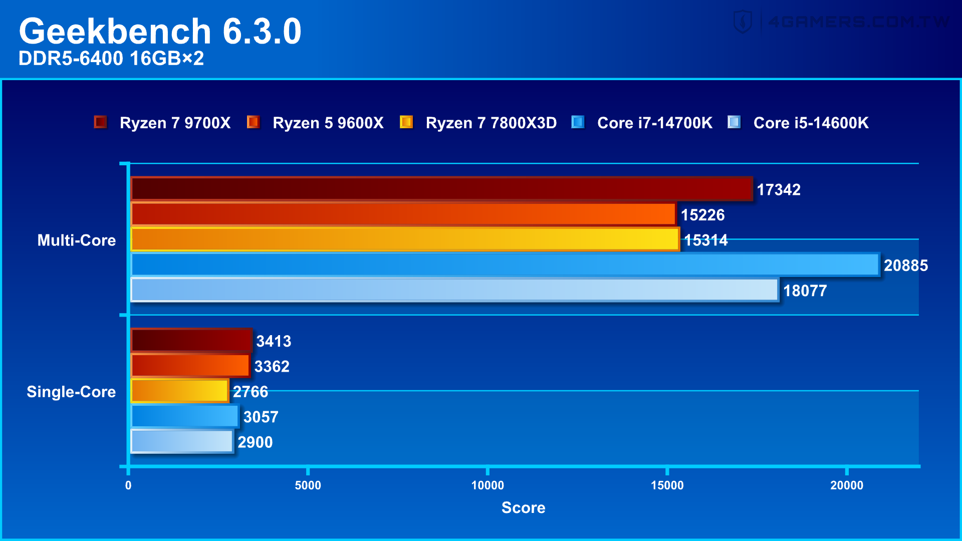
Task: Click the 18077 score value
Action: coord(805,291)
